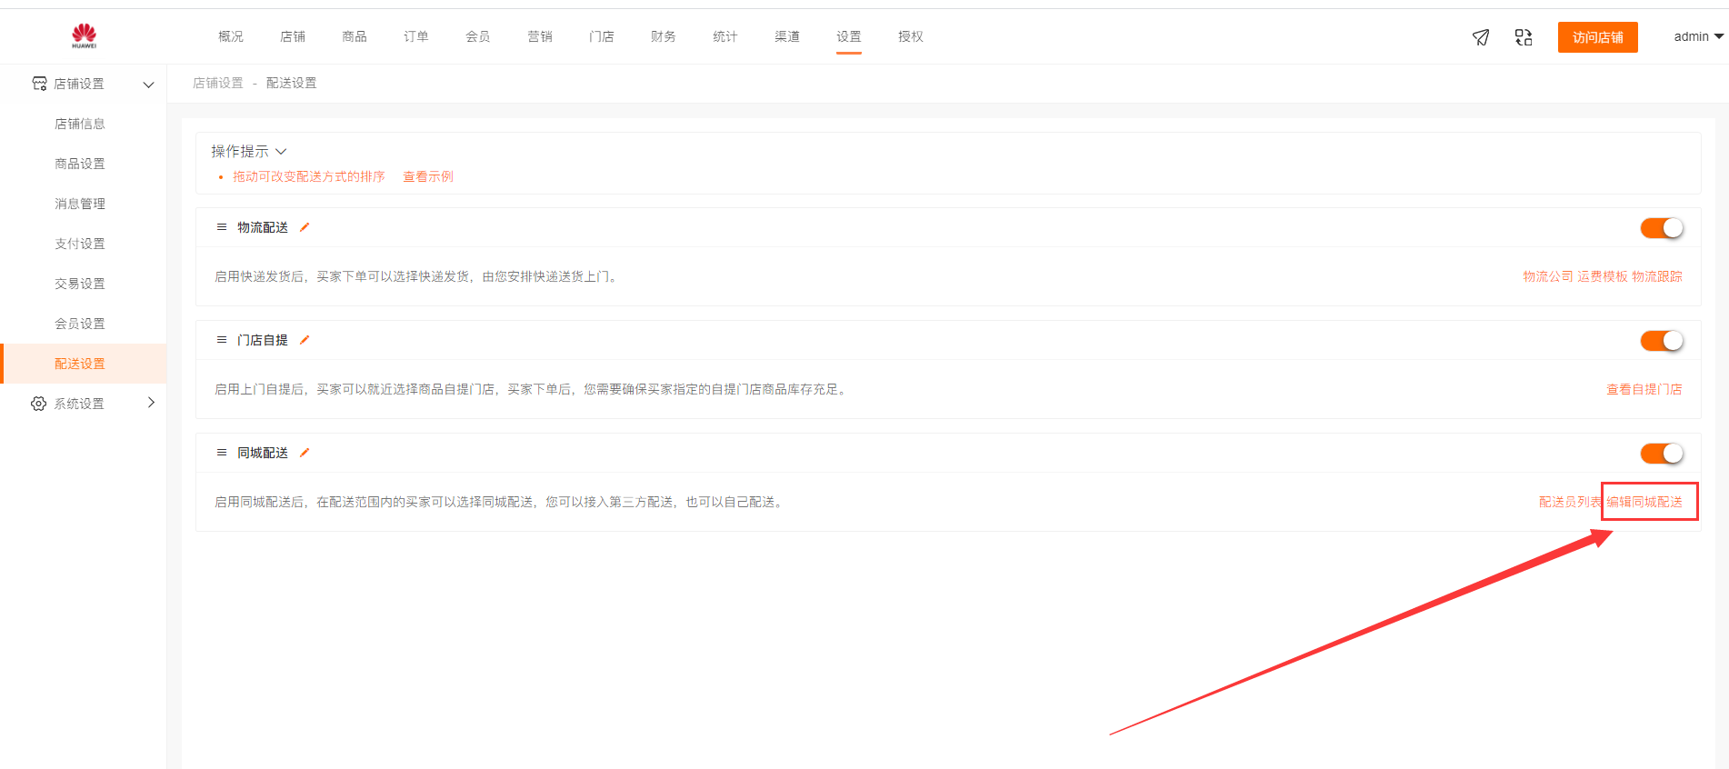Image resolution: width=1729 pixels, height=769 pixels.
Task: Select 会员设置 in the sidebar
Action: [x=80, y=324]
